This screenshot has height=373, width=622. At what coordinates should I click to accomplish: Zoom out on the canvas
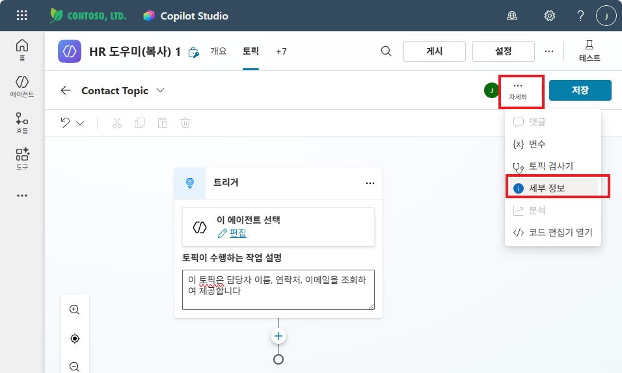pos(75,367)
